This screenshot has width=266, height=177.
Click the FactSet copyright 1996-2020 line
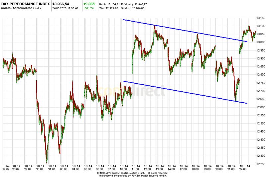pyautogui.click(x=133, y=173)
